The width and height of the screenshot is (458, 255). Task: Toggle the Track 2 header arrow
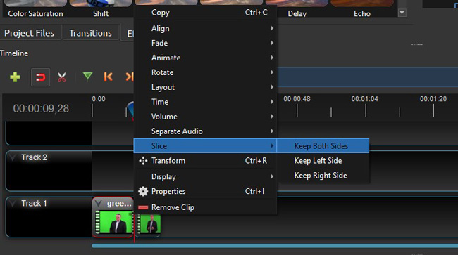[13, 157]
